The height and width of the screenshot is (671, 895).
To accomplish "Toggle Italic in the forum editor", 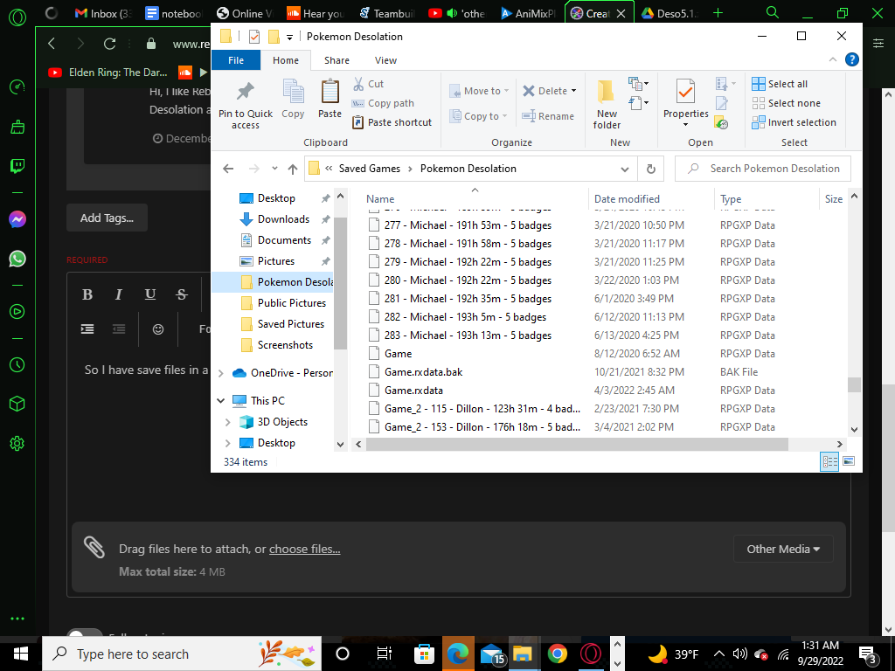I will [119, 294].
